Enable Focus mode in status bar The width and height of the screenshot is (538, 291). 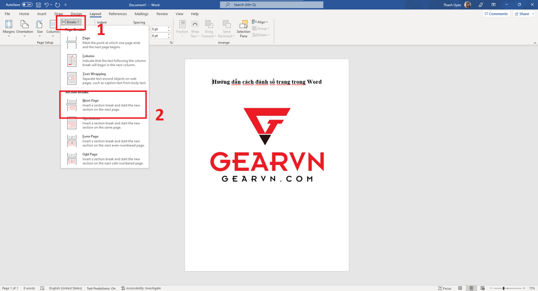(444, 288)
